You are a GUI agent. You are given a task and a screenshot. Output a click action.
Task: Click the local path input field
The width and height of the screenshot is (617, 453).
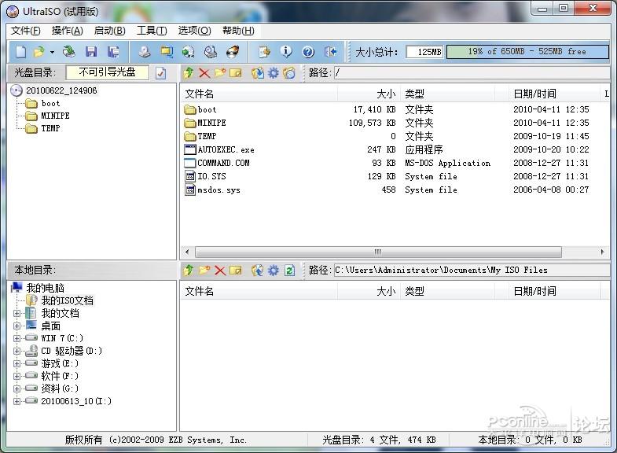click(472, 270)
